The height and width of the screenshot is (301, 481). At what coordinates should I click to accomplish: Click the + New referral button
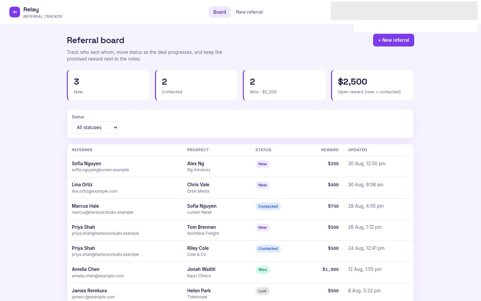point(393,40)
